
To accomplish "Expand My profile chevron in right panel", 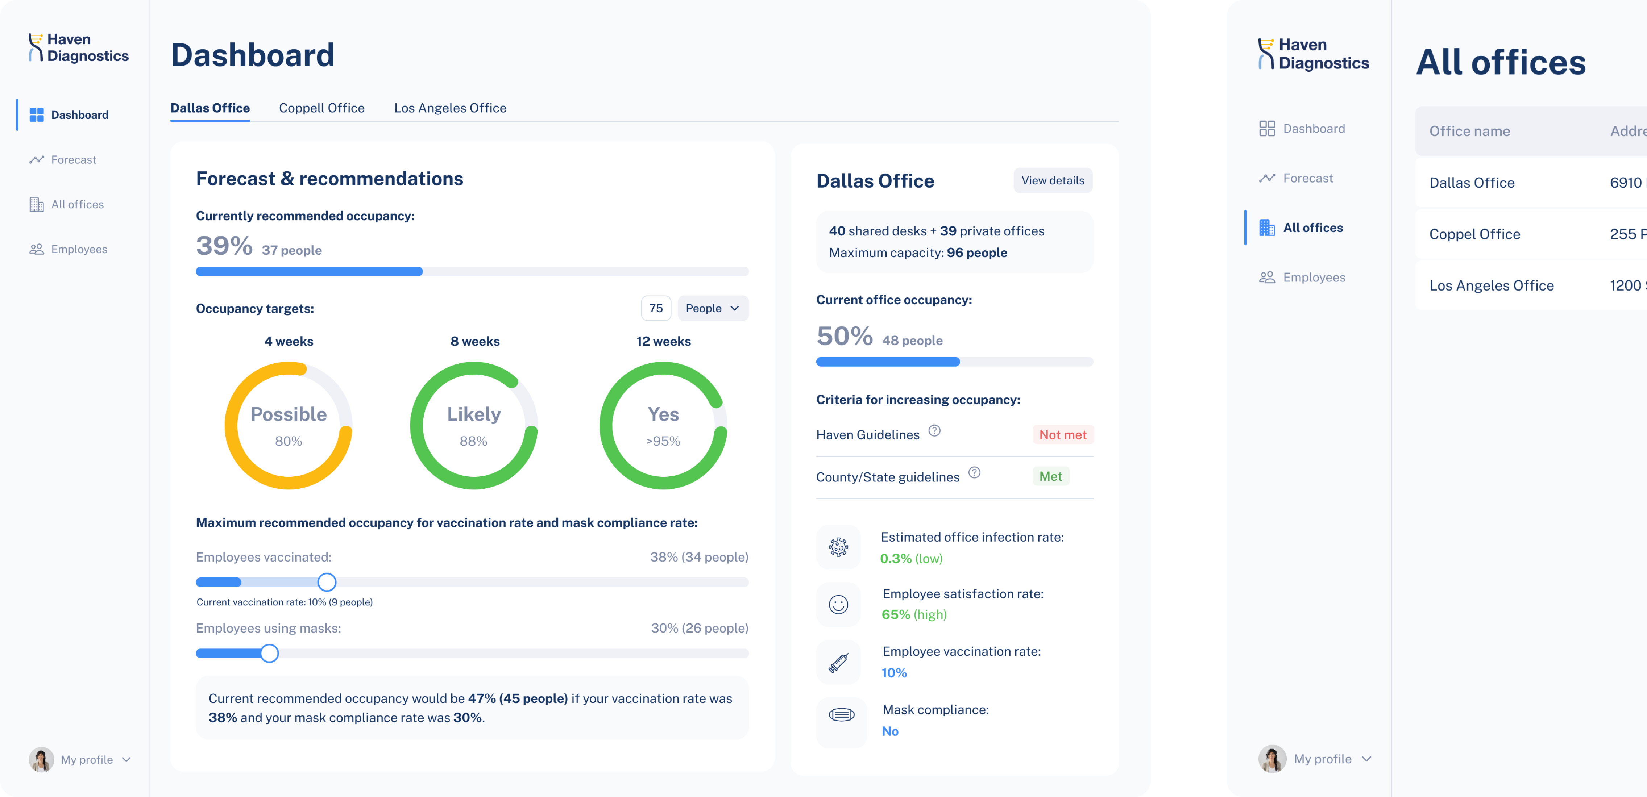I will [1366, 759].
